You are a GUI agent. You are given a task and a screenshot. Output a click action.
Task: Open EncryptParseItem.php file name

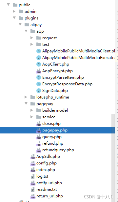click(x=63, y=77)
